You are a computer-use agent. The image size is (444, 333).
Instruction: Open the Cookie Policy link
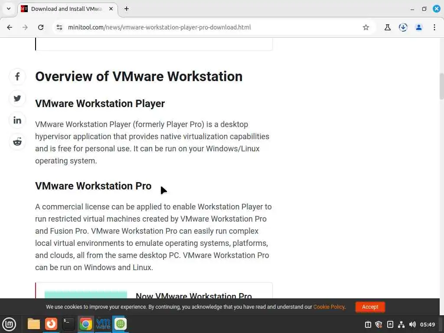(x=329, y=307)
